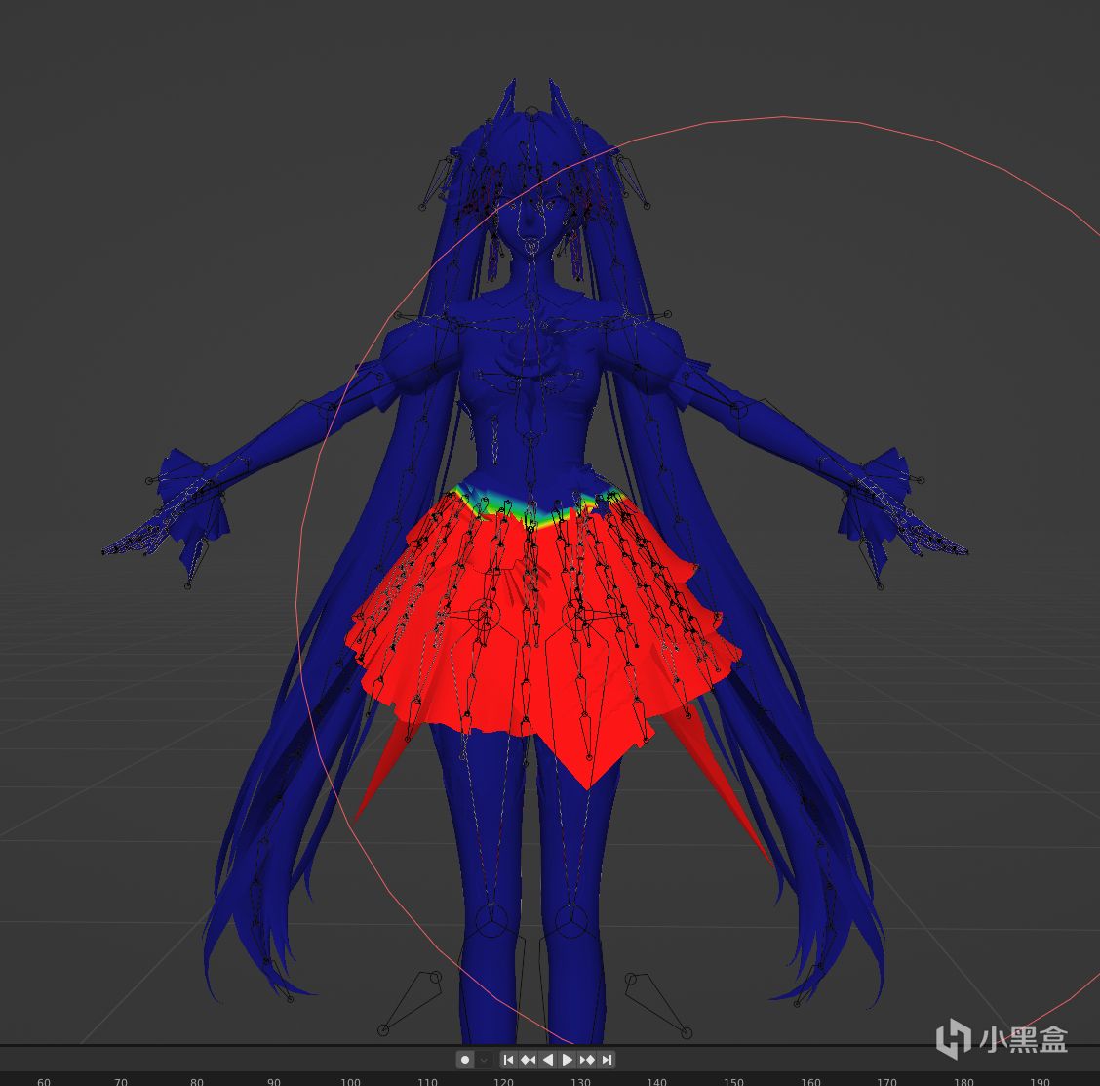Click frame 180 on timeline ruler
This screenshot has width=1100, height=1086.
pyautogui.click(x=963, y=1081)
